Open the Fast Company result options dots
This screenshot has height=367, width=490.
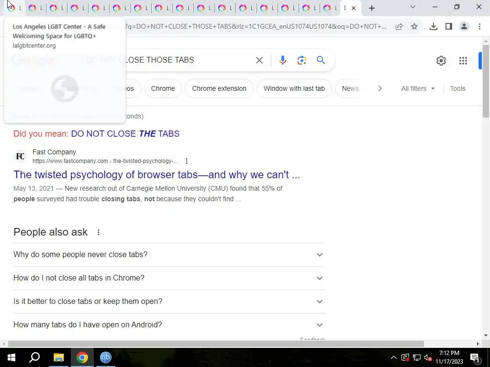click(x=187, y=161)
